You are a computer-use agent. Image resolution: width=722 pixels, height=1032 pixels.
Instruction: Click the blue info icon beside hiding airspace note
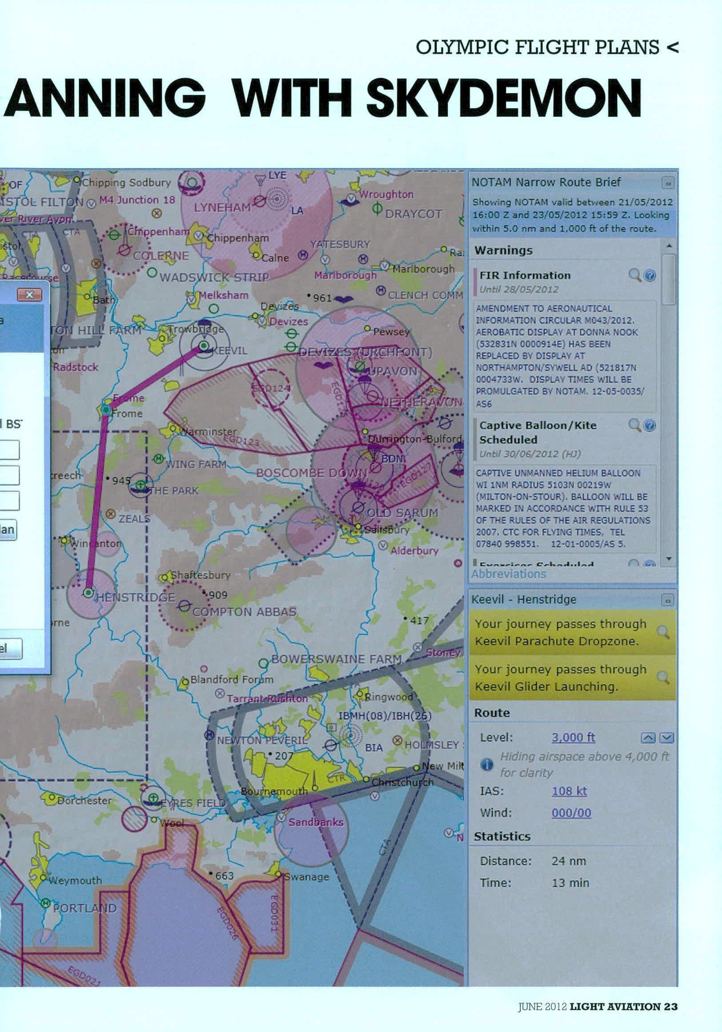coord(486,764)
